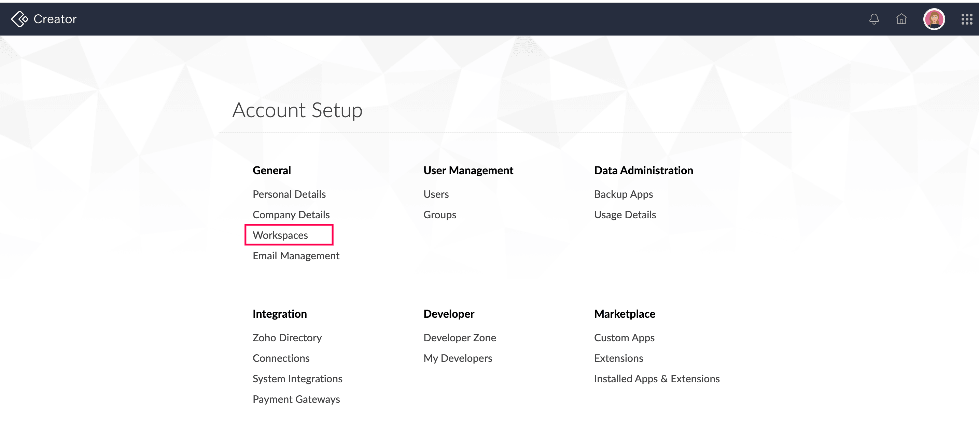Go to Payment Gateways

[x=296, y=399]
